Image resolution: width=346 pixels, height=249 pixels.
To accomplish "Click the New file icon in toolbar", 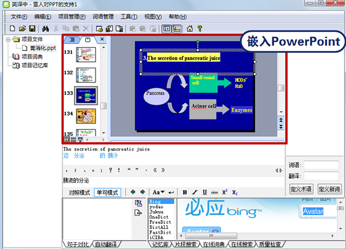I will [12, 29].
